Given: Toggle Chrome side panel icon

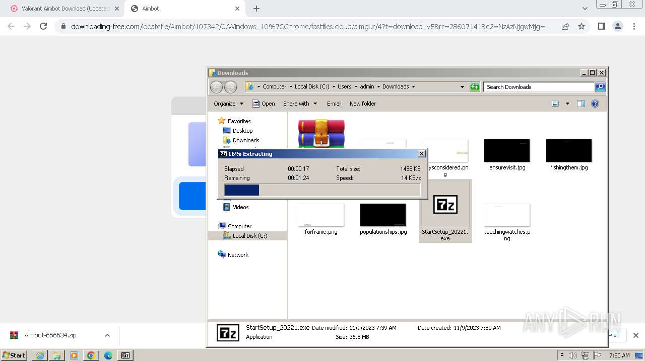Looking at the screenshot, I should (x=601, y=26).
